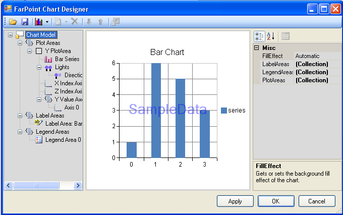
Task: Collapse the Lights node
Action: click(x=39, y=67)
